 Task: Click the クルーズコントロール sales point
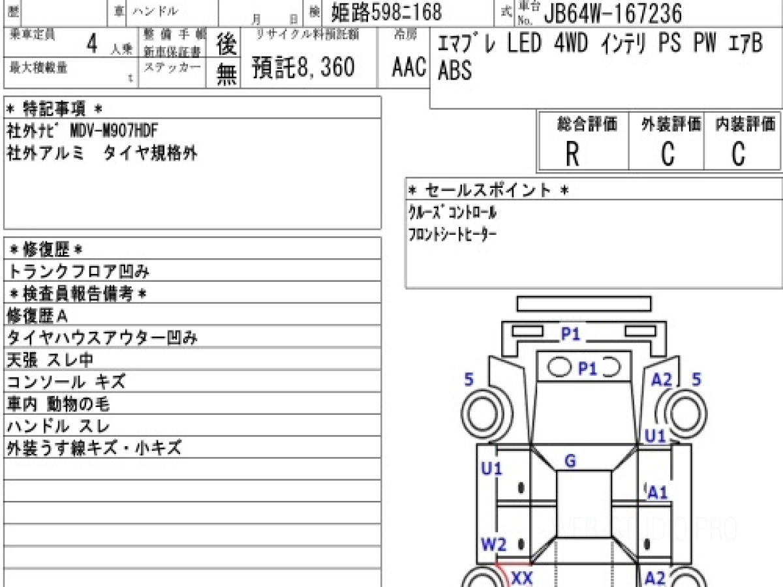tap(452, 213)
